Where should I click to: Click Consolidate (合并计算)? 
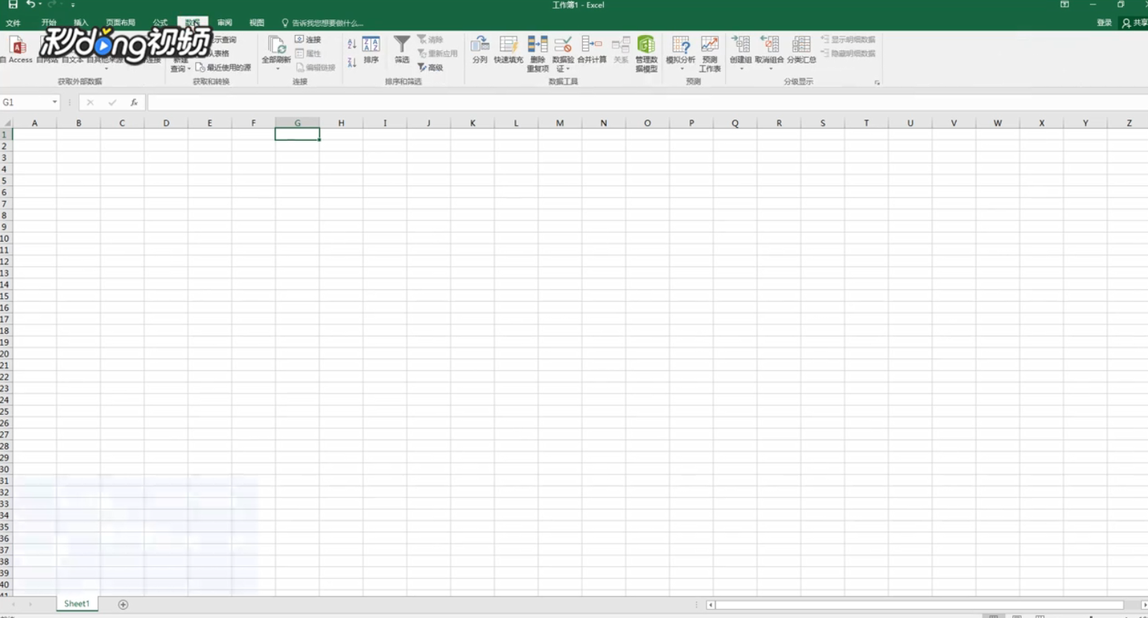(x=592, y=49)
